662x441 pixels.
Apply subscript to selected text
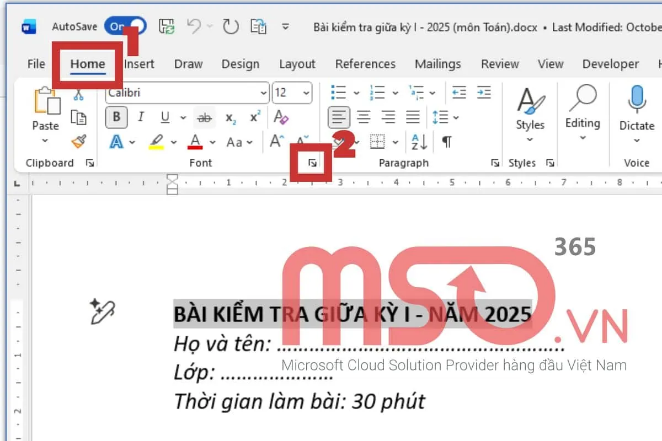230,117
